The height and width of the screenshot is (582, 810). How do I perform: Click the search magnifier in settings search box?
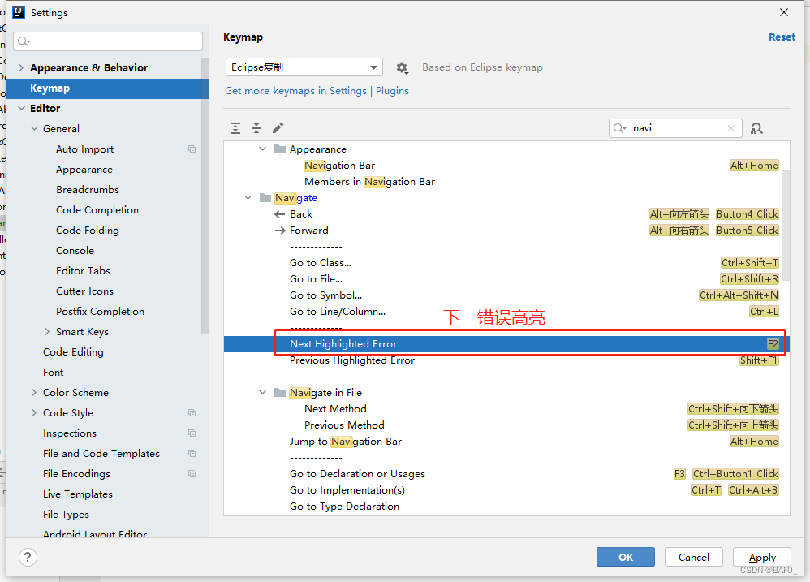[24, 41]
